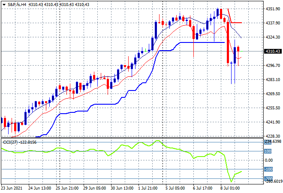Click the 4324.30 price axis label
Viewport: 283px width, 193px height.
click(x=273, y=37)
